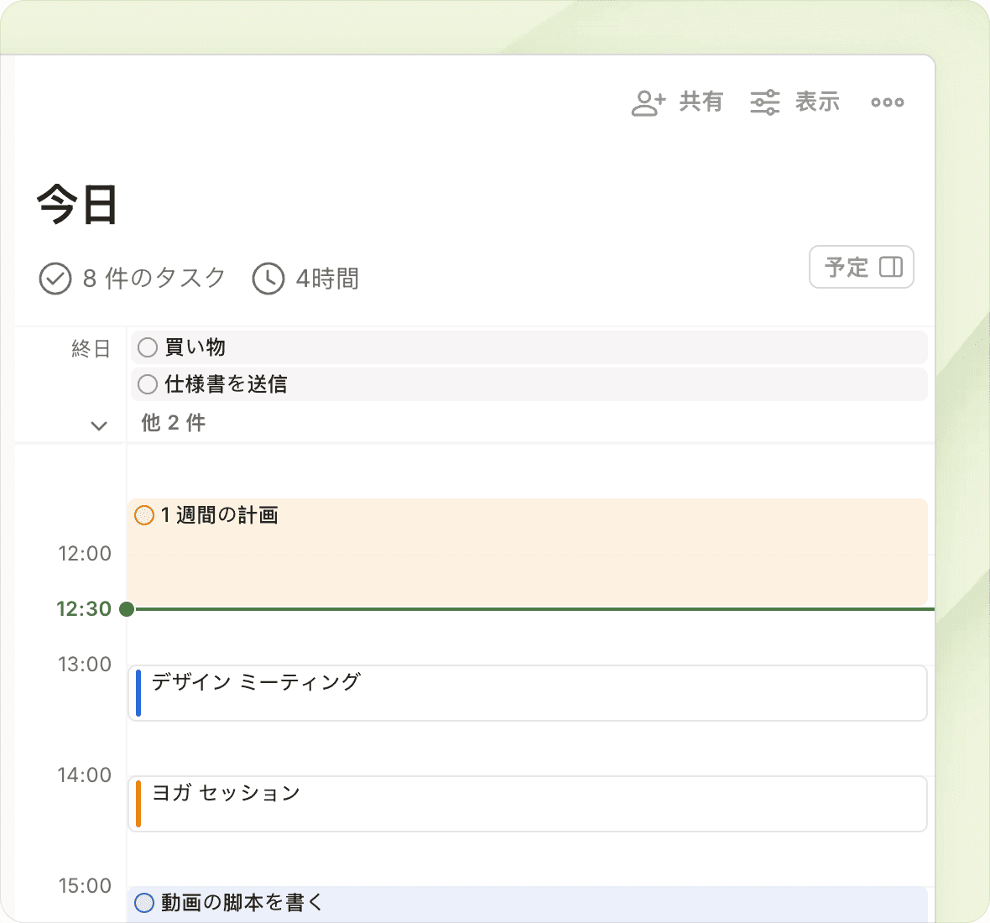Click the 今日 page title
Image resolution: width=990 pixels, height=923 pixels.
[x=77, y=206]
